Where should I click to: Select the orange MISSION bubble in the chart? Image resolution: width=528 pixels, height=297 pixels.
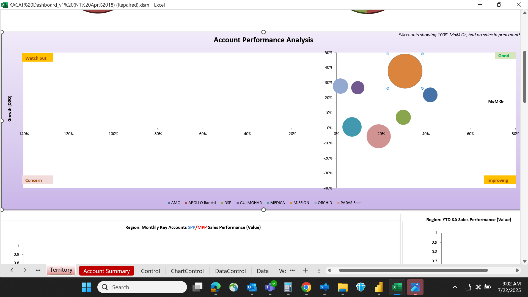(405, 71)
